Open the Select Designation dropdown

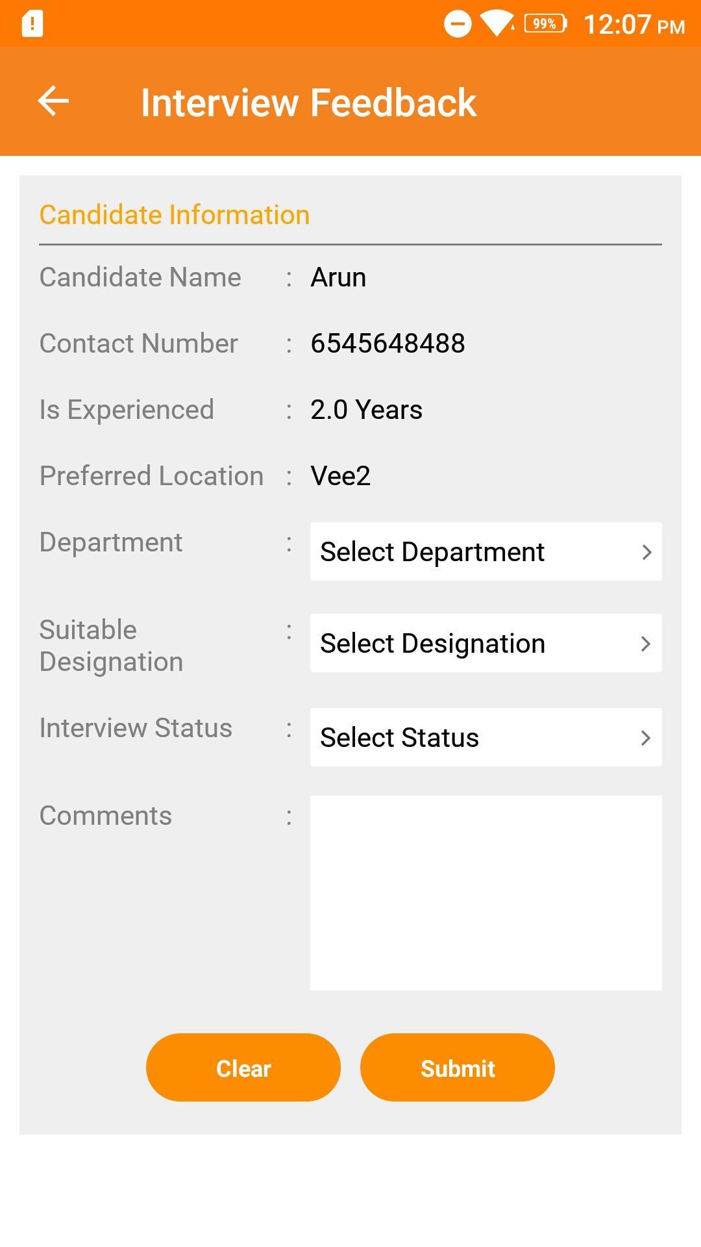point(486,643)
